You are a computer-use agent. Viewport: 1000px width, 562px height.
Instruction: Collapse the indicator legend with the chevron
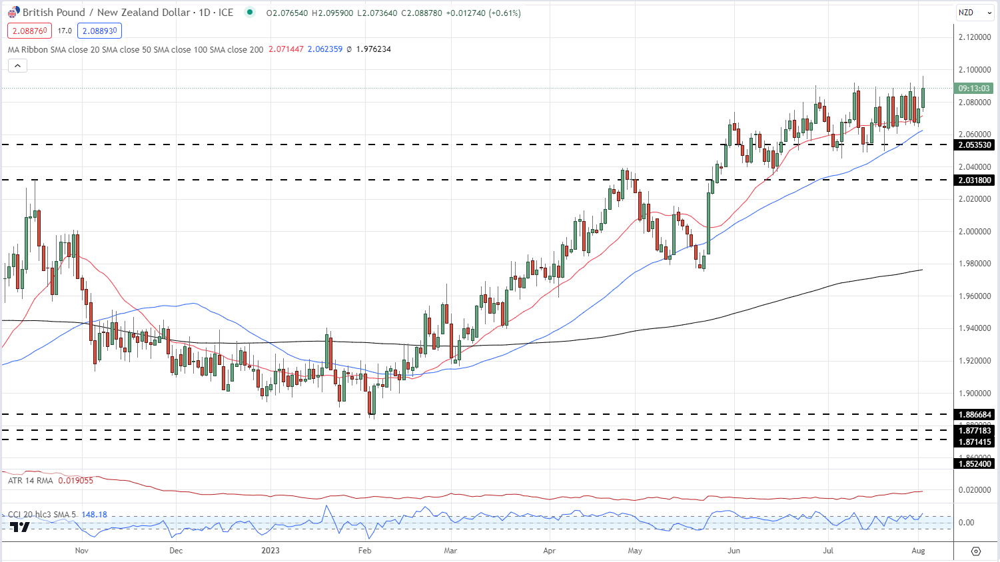click(x=17, y=65)
